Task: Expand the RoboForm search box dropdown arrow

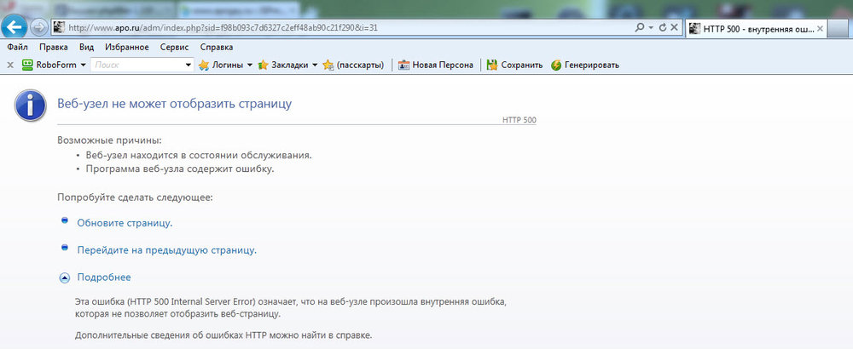Action: point(189,65)
